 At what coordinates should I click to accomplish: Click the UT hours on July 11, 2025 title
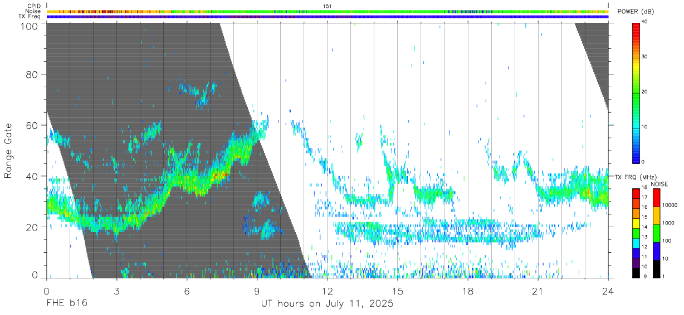coord(327,304)
